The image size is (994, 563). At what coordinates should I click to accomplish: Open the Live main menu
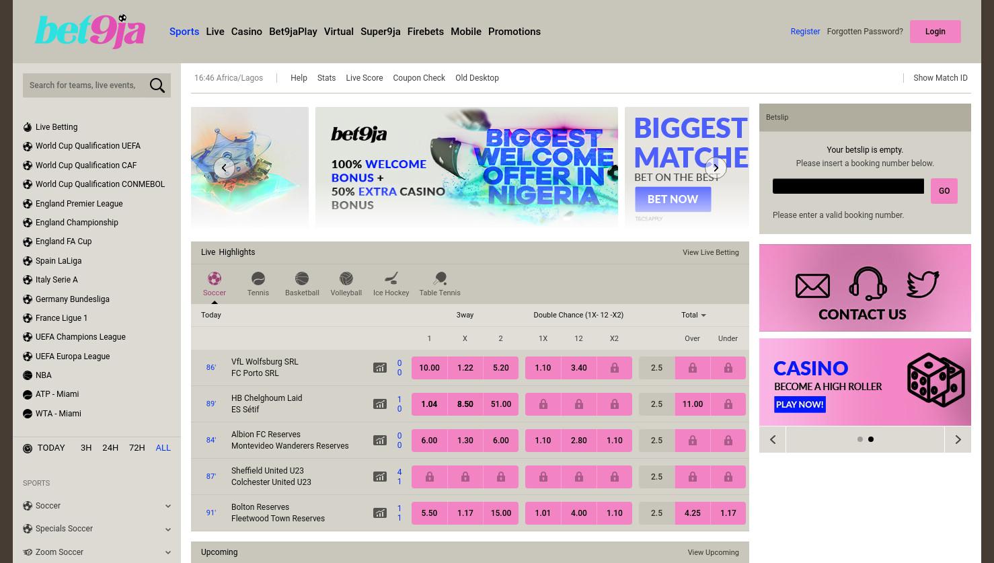tap(215, 32)
